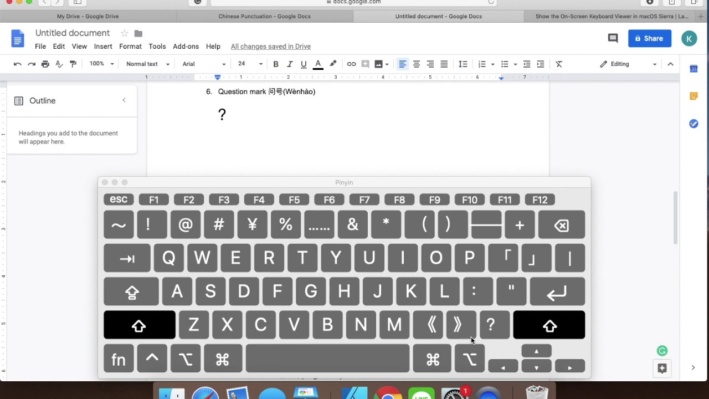The width and height of the screenshot is (709, 399).
Task: Open the Tools menu
Action: pos(157,47)
